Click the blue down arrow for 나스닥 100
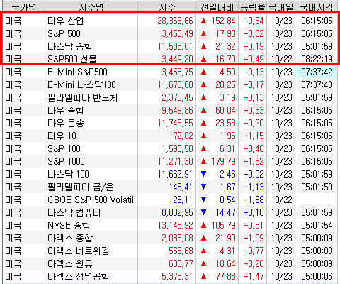The height and width of the screenshot is (284, 340). tap(203, 174)
